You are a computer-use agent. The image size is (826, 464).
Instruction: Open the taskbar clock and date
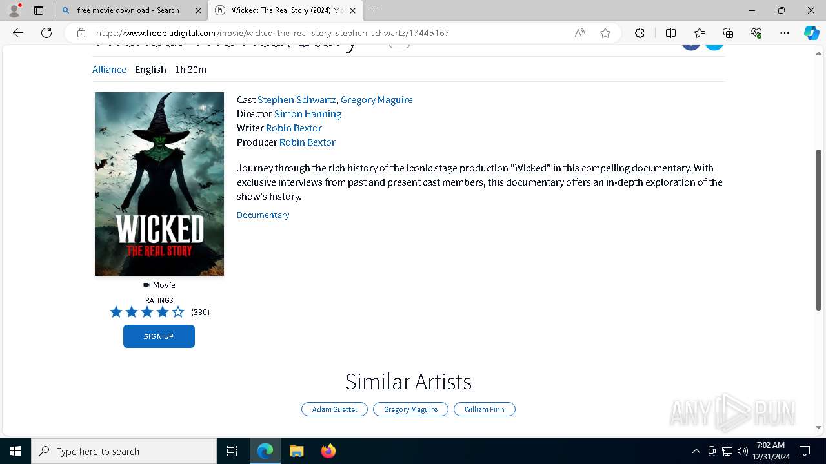tap(772, 451)
